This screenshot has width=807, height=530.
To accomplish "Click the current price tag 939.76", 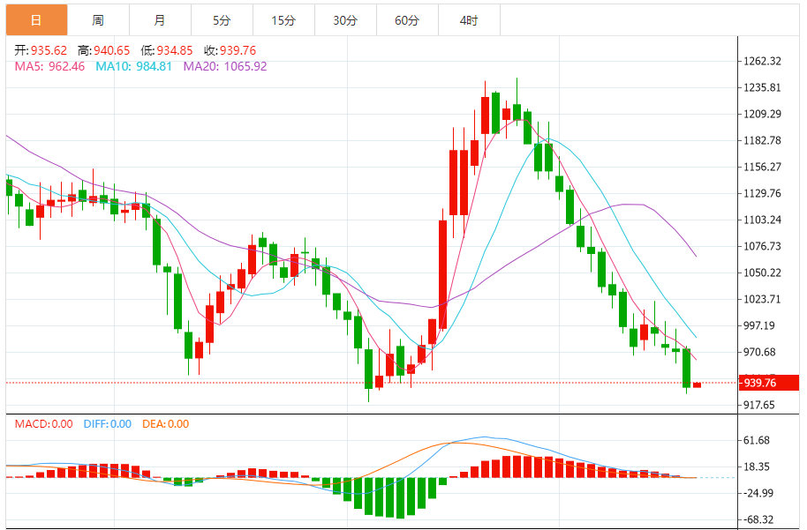I will pyautogui.click(x=769, y=383).
